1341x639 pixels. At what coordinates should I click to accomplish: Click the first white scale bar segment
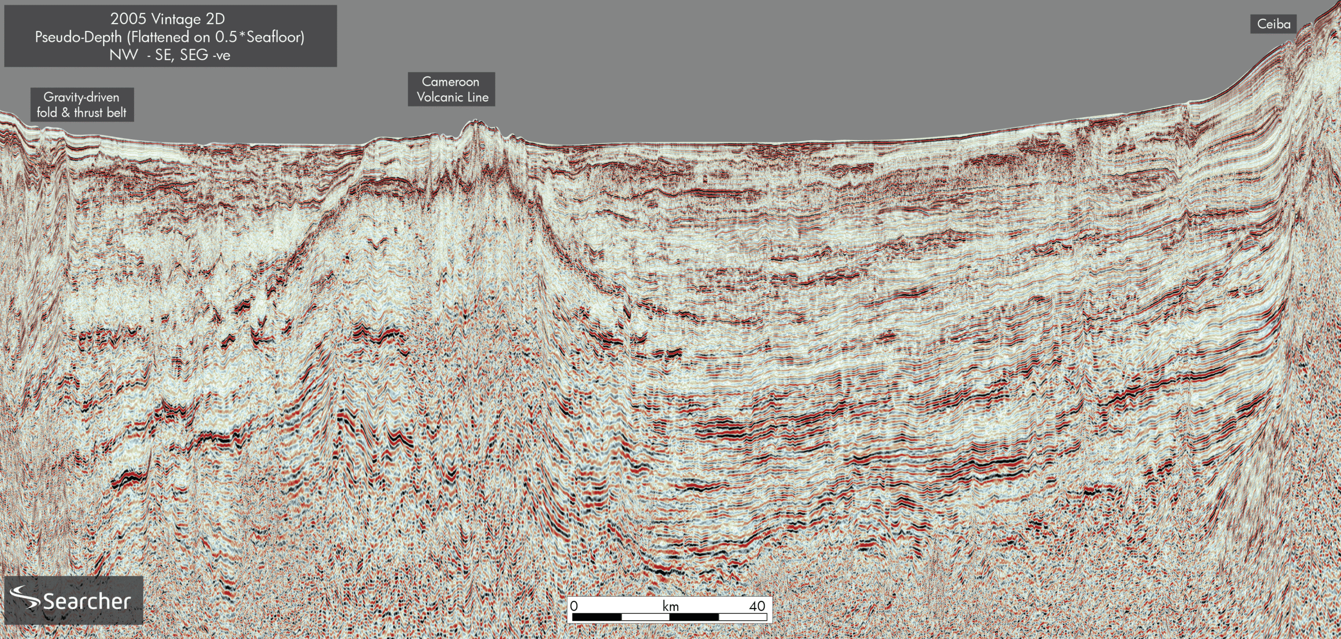pyautogui.click(x=645, y=618)
